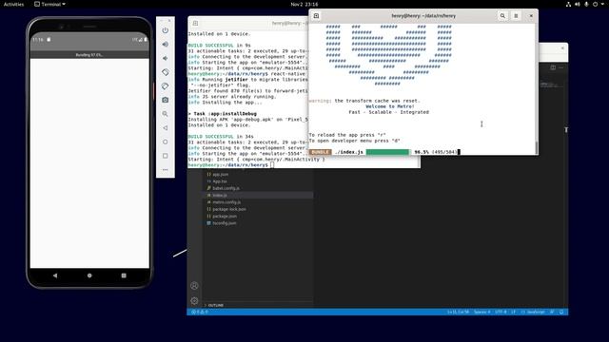The width and height of the screenshot is (609, 342).
Task: Click the network icon in the top bar
Action: (568, 4)
